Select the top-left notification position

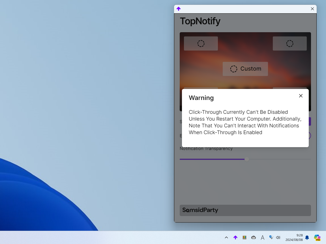pos(201,43)
